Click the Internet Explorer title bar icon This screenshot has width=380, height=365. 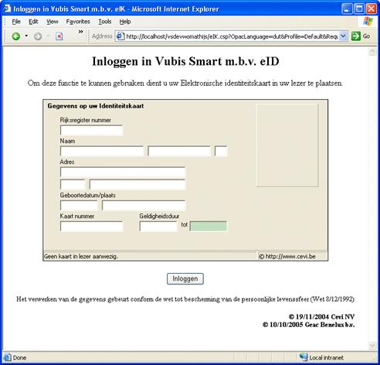point(7,9)
